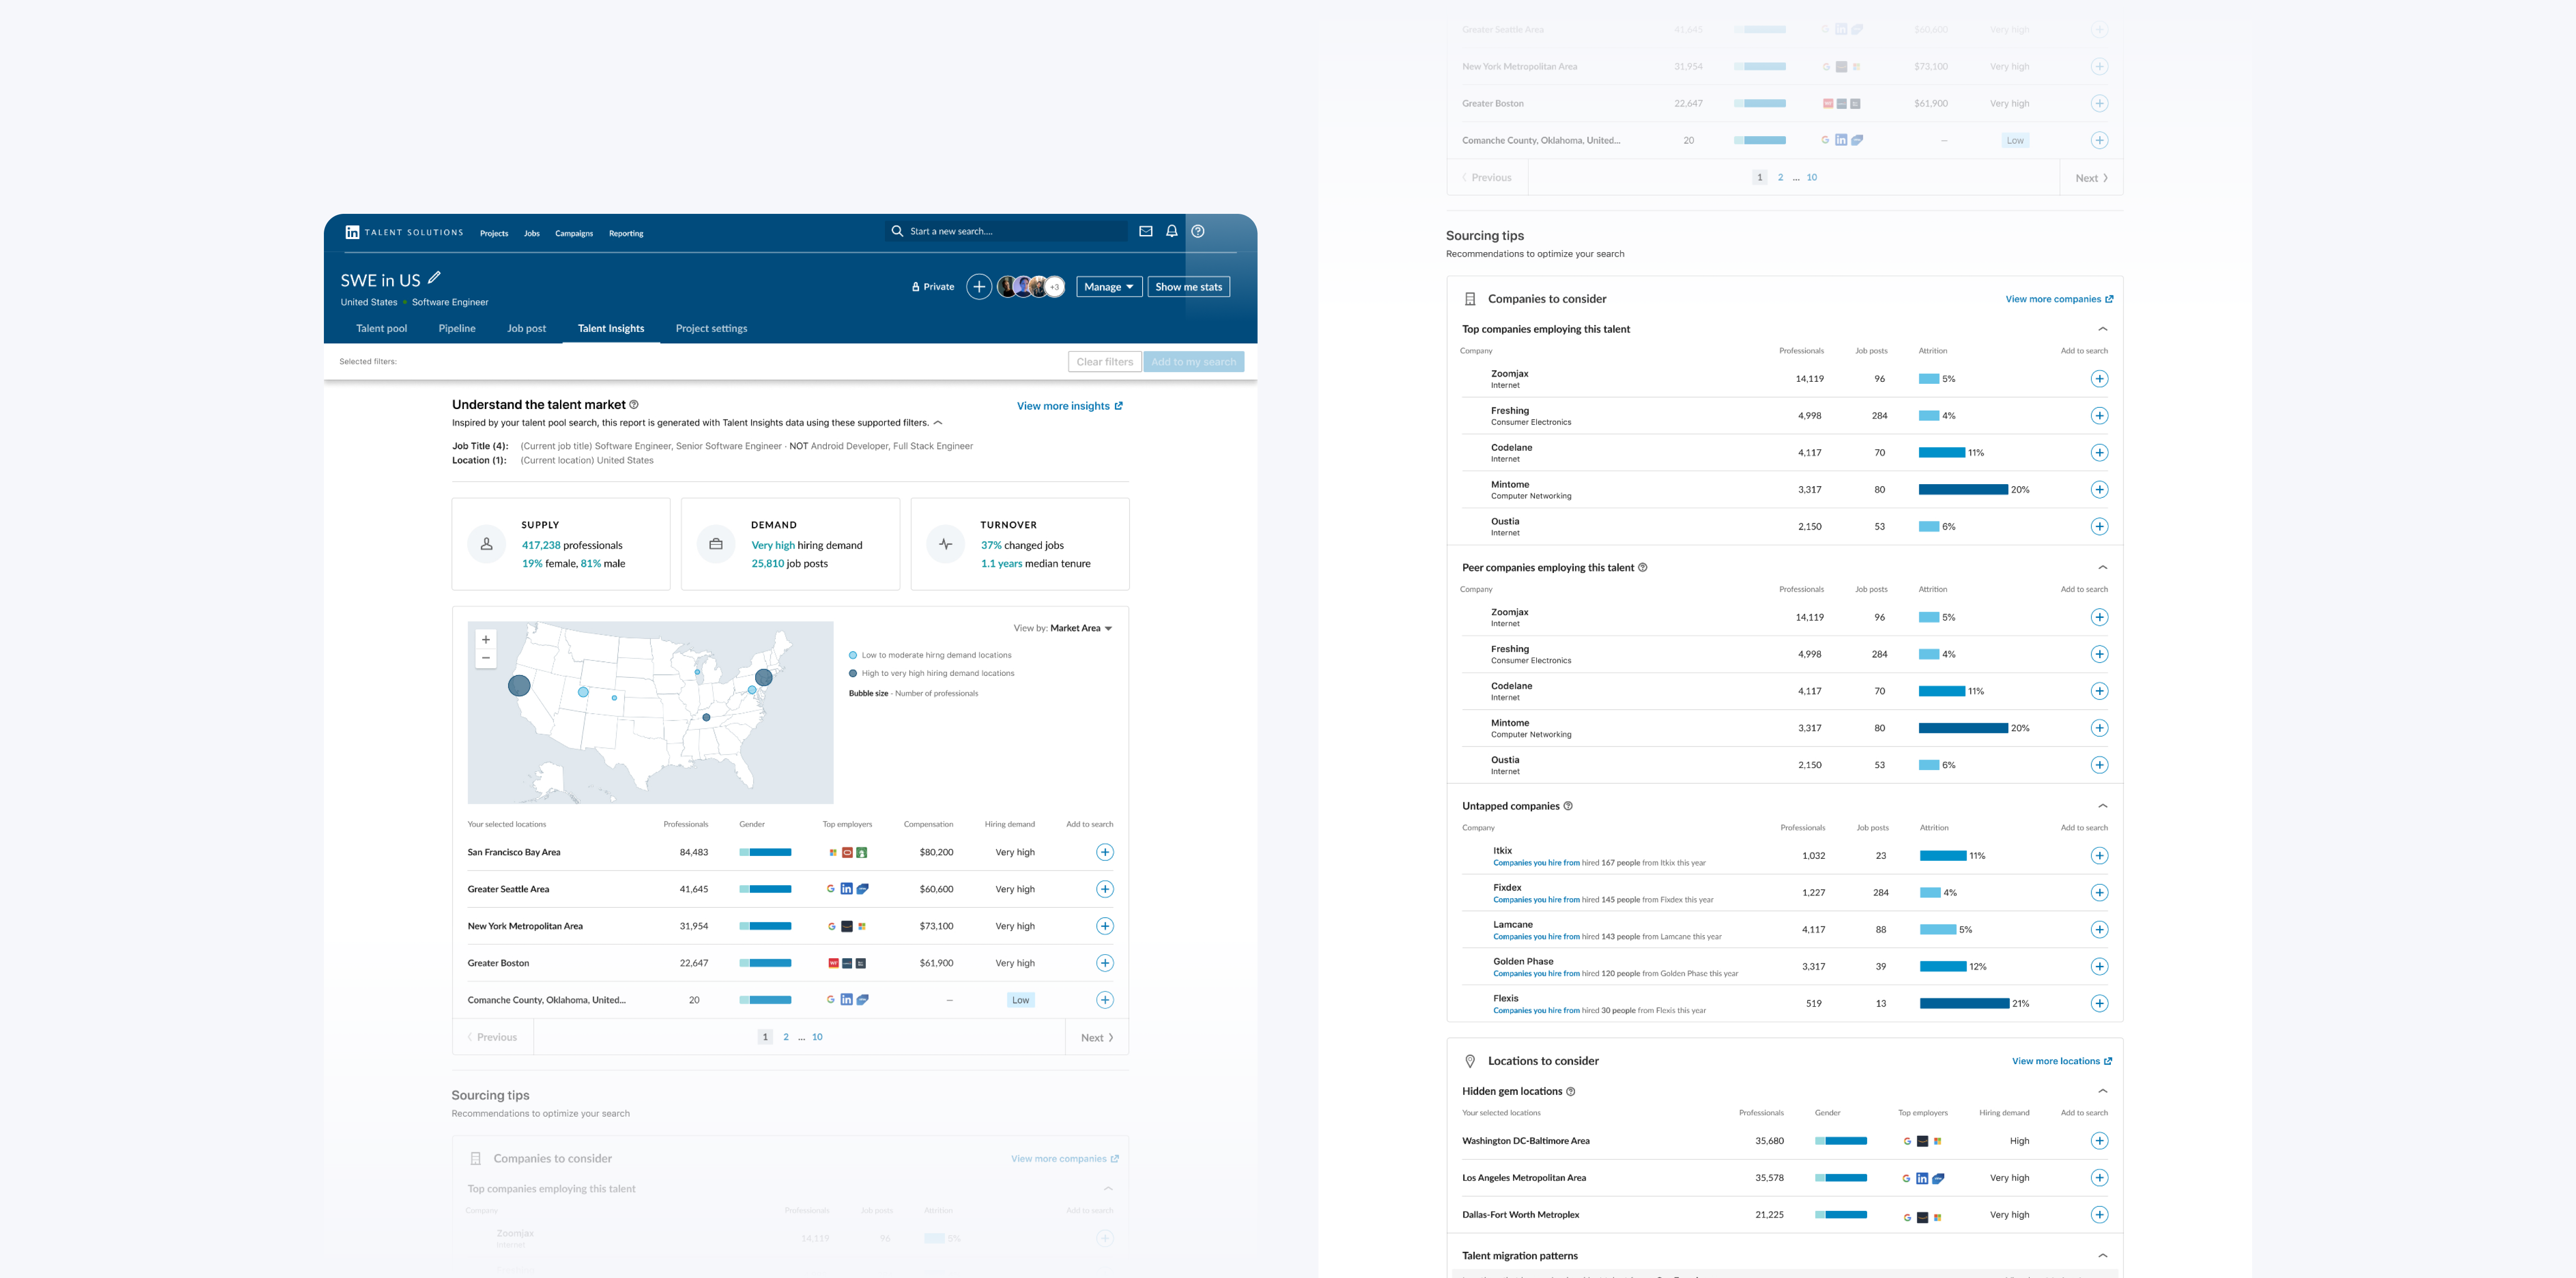Open the help question mark icon

[1198, 231]
